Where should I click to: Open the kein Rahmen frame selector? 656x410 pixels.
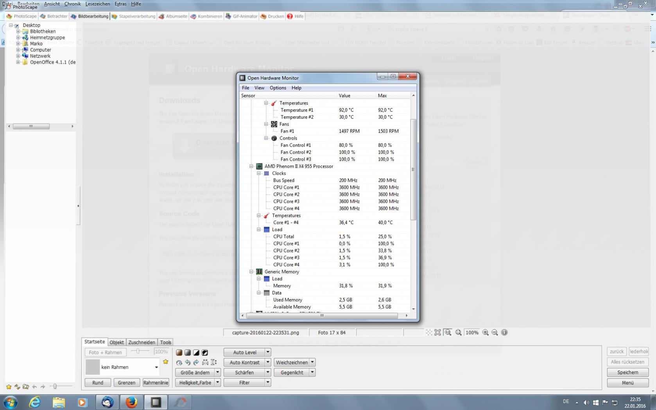pos(122,367)
